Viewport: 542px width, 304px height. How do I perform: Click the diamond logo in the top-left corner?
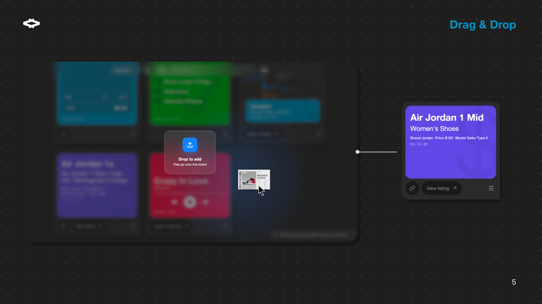click(32, 23)
